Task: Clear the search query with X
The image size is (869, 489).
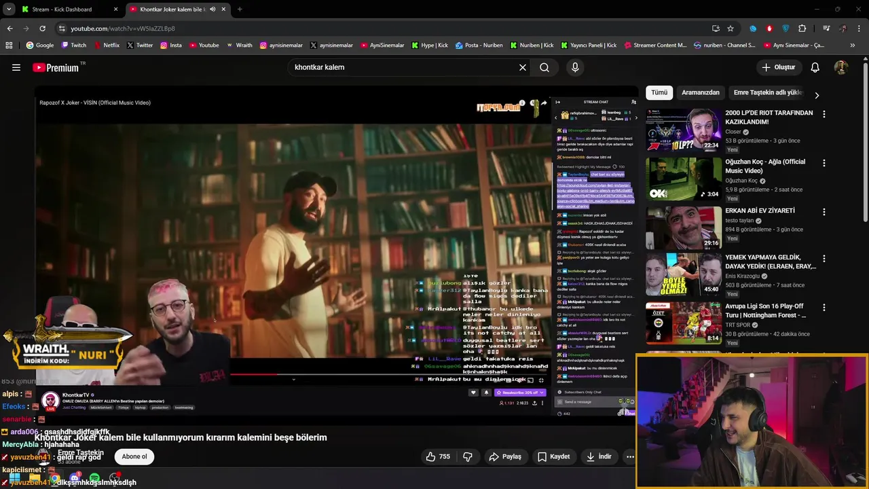Action: [x=523, y=67]
